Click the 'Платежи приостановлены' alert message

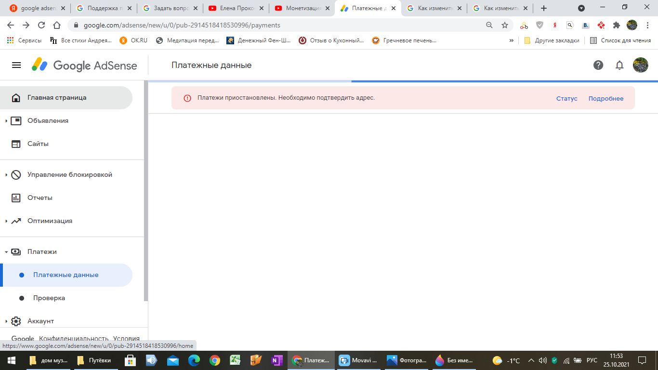pos(286,98)
